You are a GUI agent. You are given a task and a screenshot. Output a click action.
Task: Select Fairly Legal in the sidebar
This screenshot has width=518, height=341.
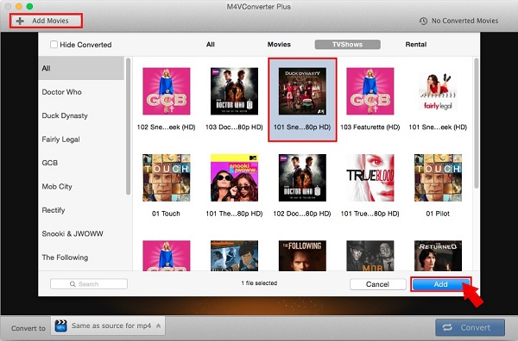pos(81,139)
